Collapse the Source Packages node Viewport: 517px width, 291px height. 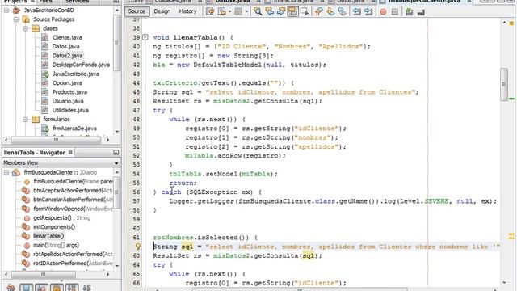16,19
